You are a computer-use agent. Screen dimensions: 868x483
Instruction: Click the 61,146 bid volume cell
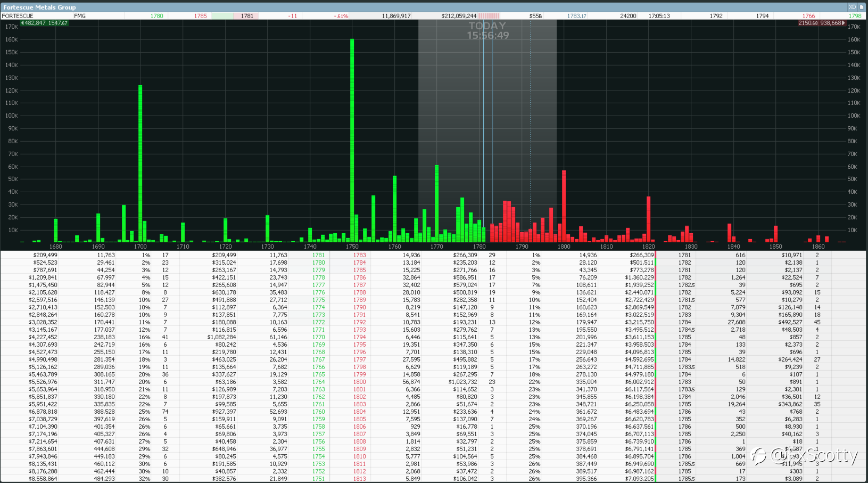coord(278,337)
